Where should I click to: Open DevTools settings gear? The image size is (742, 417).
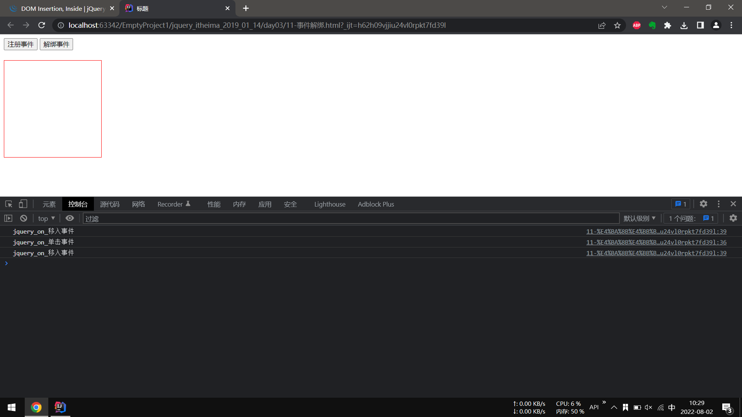(x=703, y=204)
